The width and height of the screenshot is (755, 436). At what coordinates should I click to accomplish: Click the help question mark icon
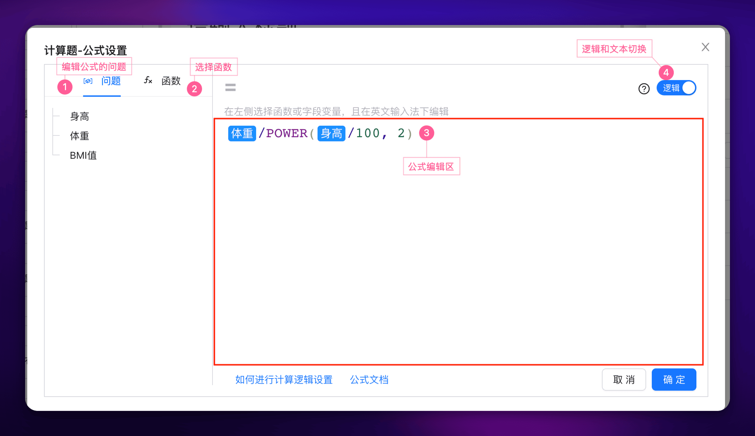pyautogui.click(x=644, y=89)
